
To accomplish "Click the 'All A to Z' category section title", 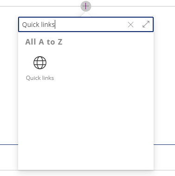I will point(44,42).
